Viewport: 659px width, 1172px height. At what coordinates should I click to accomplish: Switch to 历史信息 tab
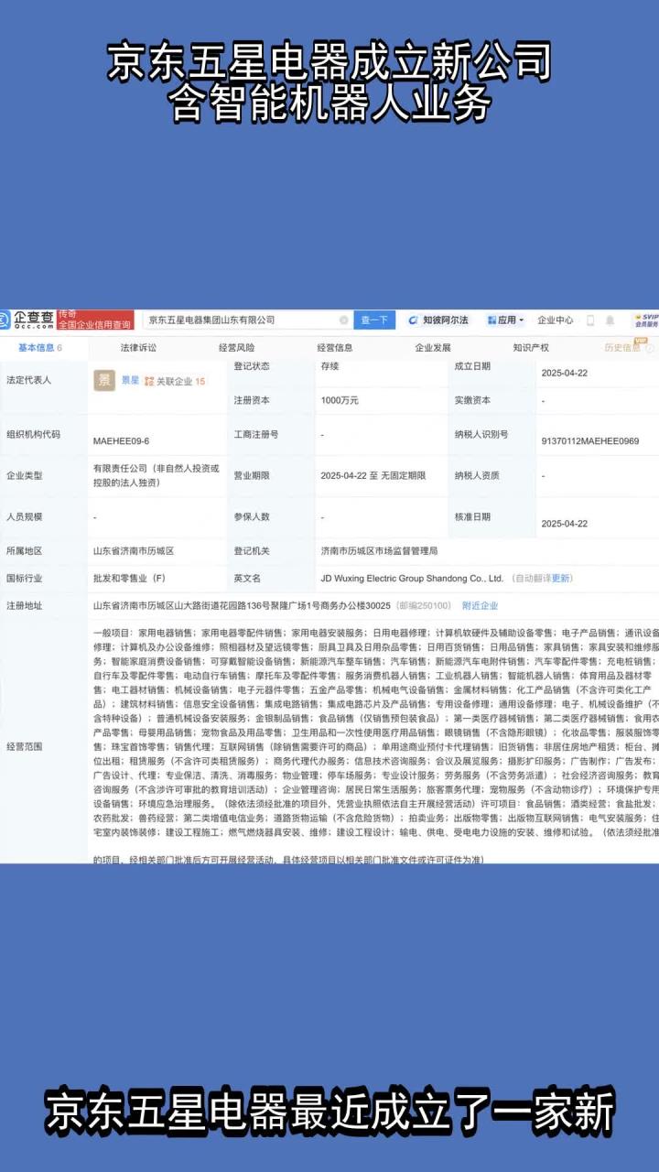click(622, 348)
